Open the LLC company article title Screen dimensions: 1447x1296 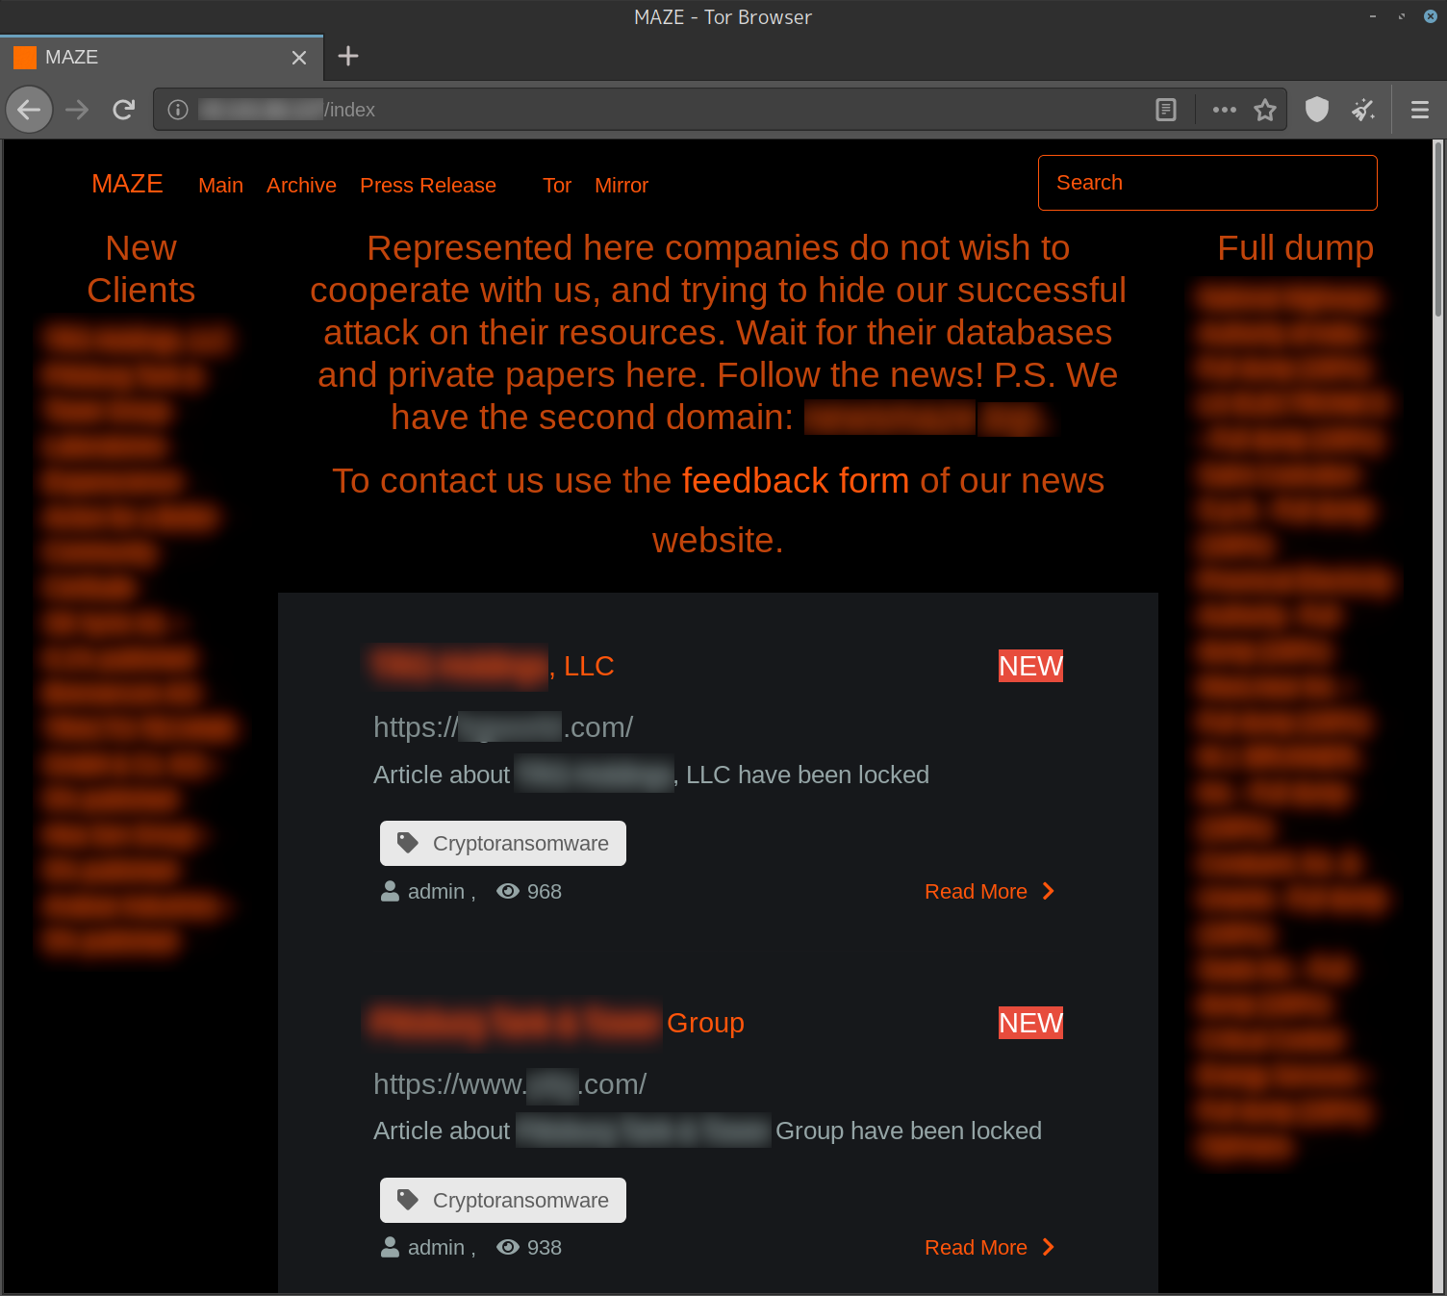point(492,666)
